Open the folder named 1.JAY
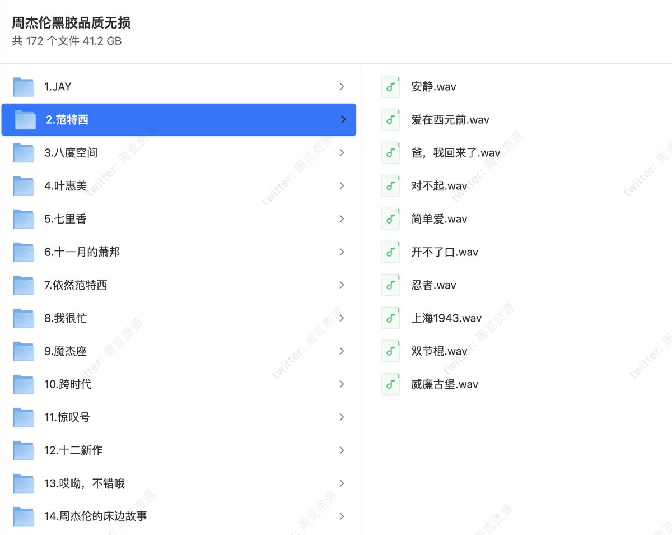672x535 pixels. click(58, 87)
